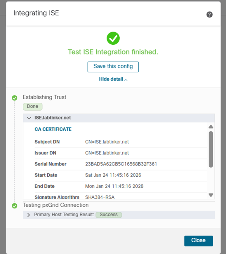This screenshot has width=226, height=254.
Task: Click the certificate panel scrollbar thumb
Action: (211, 149)
